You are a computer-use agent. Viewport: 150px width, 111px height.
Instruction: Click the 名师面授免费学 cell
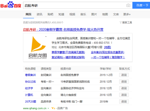coord(70,75)
